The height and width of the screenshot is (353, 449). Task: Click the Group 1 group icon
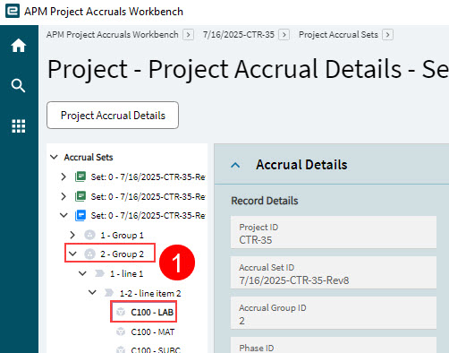point(89,235)
